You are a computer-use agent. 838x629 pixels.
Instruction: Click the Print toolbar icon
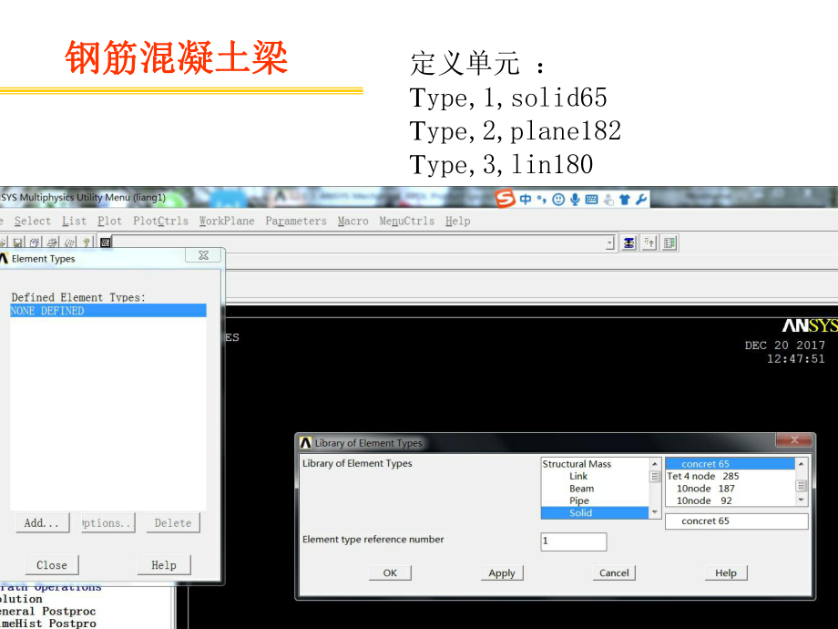pyautogui.click(x=50, y=242)
